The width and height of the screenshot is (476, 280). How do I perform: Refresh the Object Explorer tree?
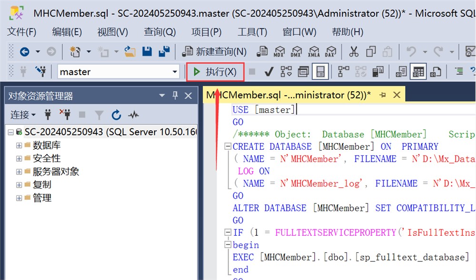click(116, 115)
